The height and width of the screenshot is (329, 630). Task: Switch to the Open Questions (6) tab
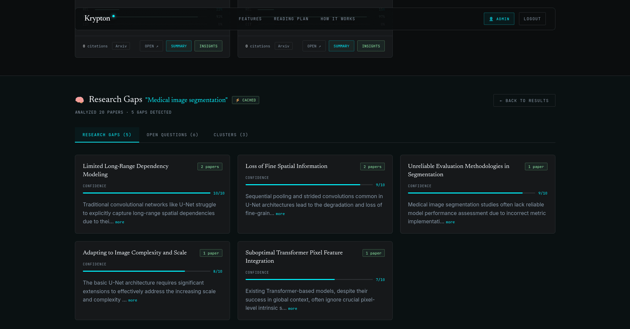(172, 135)
